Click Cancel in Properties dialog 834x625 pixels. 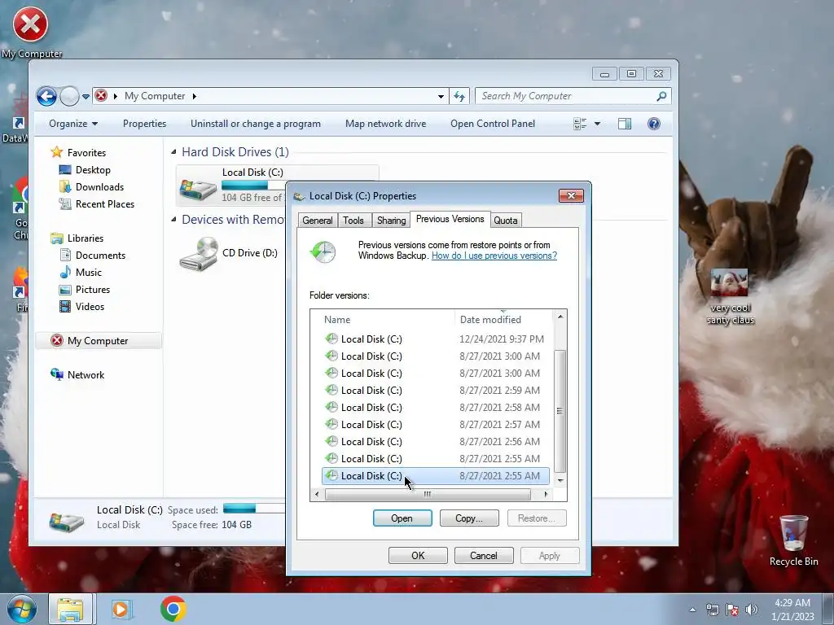(x=484, y=555)
